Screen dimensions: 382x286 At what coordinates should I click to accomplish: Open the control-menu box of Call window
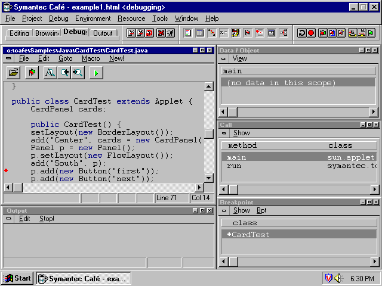224,133
